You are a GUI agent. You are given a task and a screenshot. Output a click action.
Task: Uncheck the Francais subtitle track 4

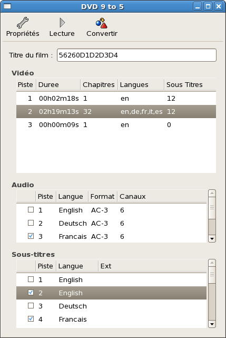tap(31, 318)
